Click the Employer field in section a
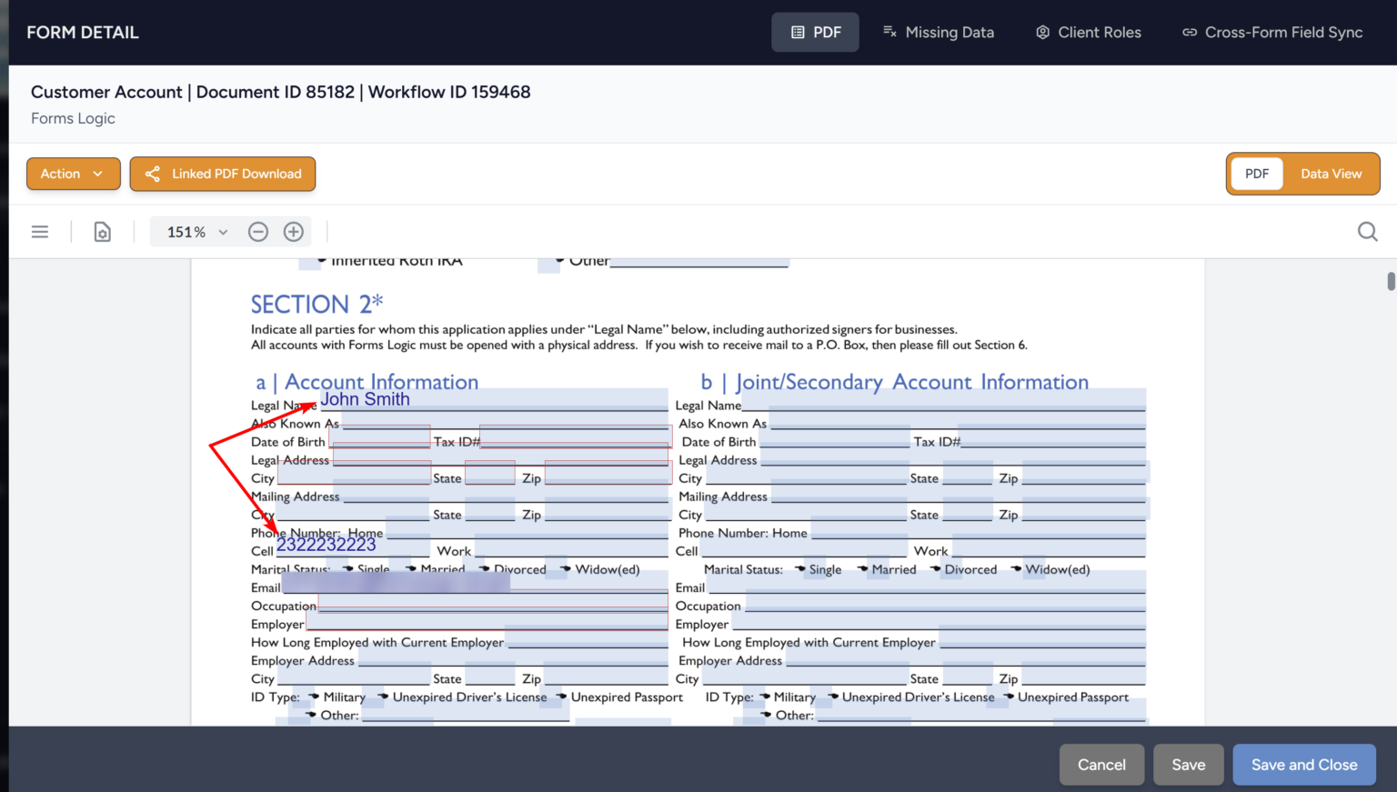Viewport: 1397px width, 792px height. [x=487, y=620]
